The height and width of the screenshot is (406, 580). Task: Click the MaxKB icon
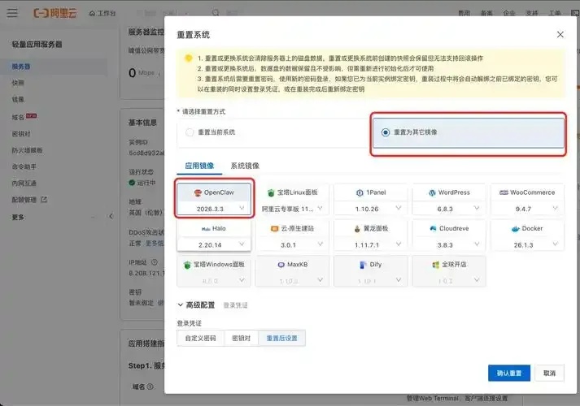coord(281,265)
